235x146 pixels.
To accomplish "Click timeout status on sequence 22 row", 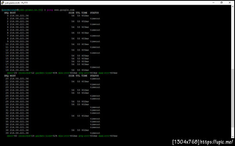I will coord(95,84).
